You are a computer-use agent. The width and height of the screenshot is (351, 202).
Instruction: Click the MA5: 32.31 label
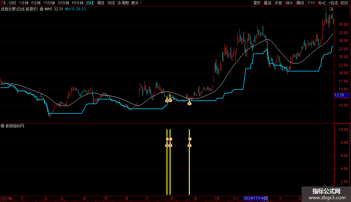pyautogui.click(x=54, y=9)
